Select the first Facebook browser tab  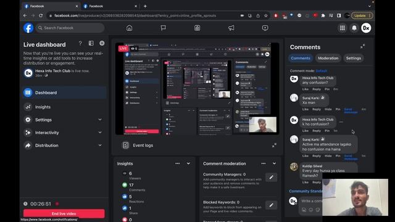tap(51, 6)
